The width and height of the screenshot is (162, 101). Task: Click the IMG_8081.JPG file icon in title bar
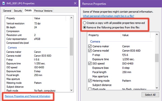pyautogui.click(x=4, y=3)
